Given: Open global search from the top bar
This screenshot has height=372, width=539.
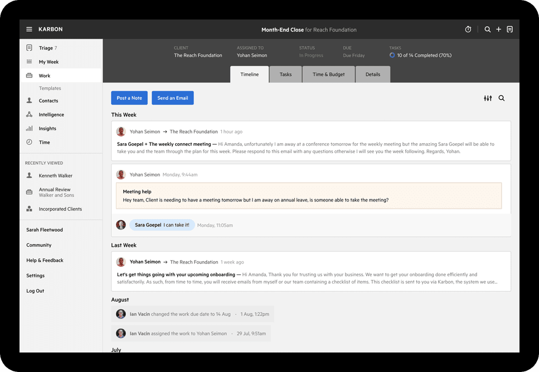Looking at the screenshot, I should coord(487,29).
